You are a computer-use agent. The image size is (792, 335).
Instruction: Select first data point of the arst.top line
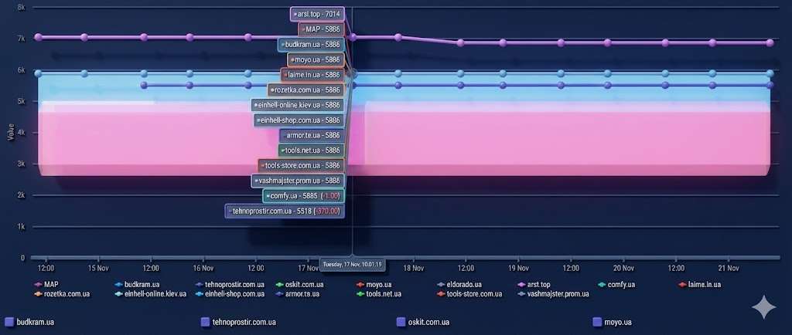38,37
